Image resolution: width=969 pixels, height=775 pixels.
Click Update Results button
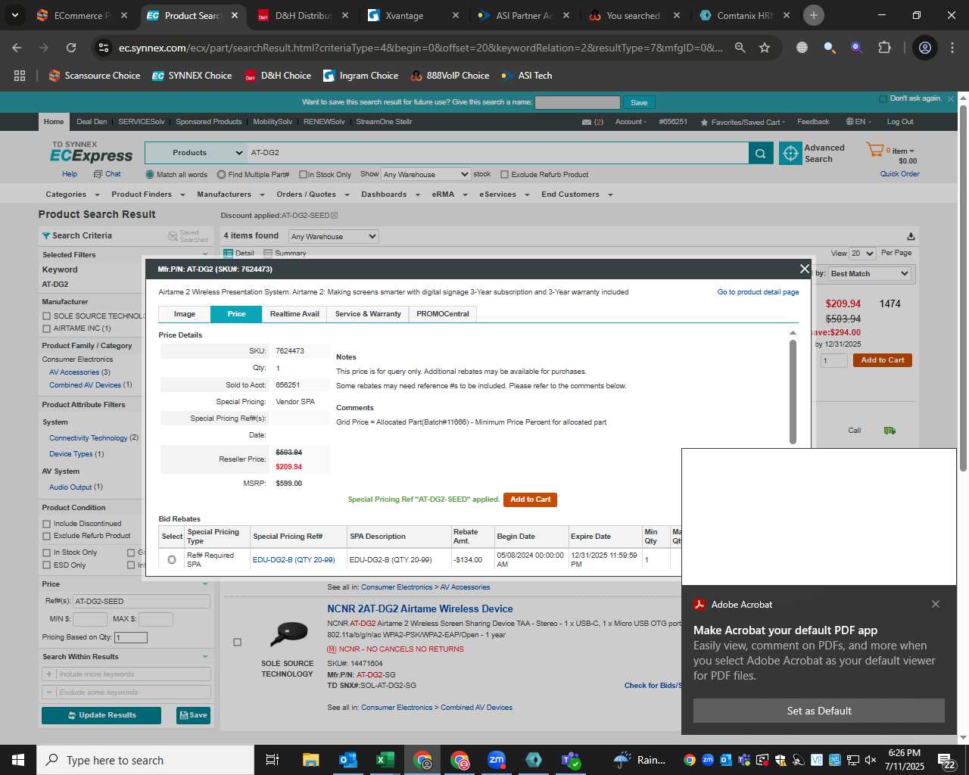tap(101, 715)
